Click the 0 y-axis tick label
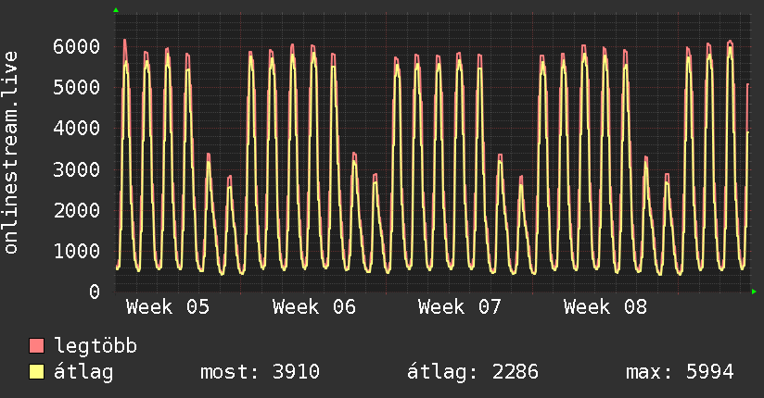 coord(94,292)
